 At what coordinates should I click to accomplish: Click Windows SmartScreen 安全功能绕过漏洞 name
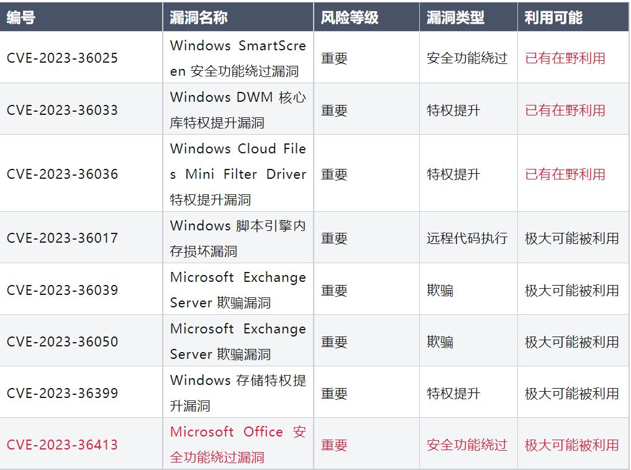click(x=238, y=58)
